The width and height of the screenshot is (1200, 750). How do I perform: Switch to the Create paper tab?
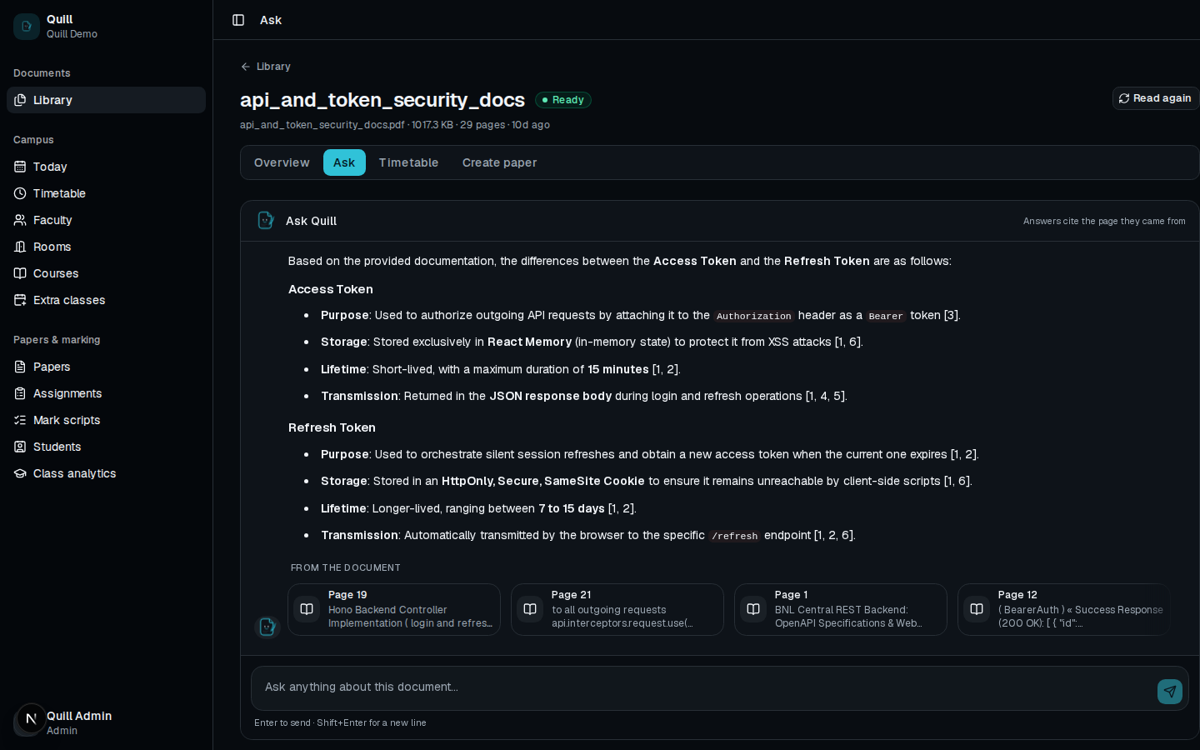point(499,162)
